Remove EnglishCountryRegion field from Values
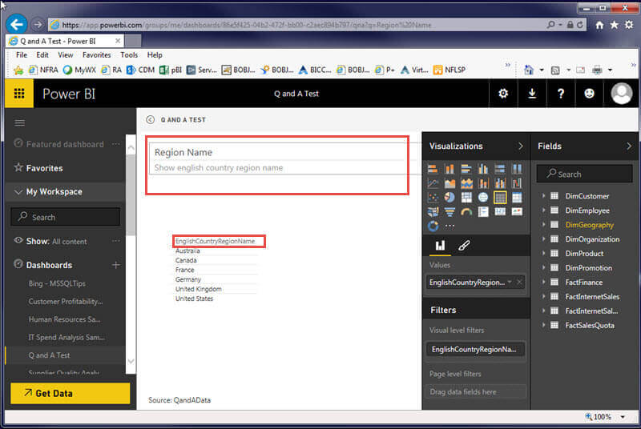Screen dimensions: 641x429 519,282
